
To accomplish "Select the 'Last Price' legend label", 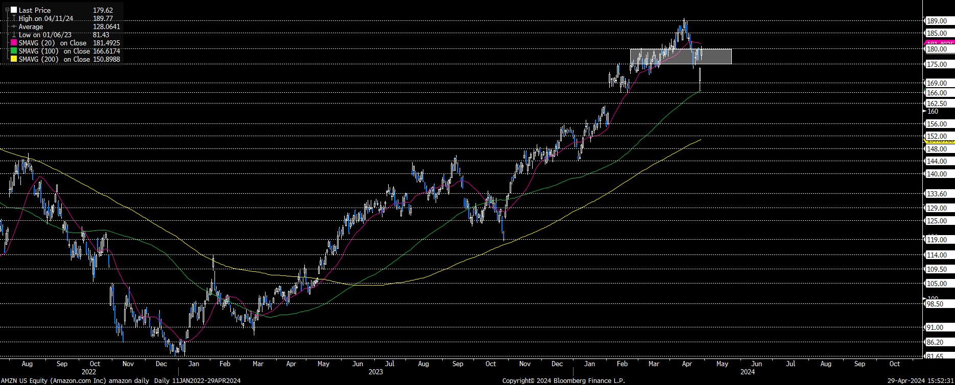I will [x=35, y=10].
